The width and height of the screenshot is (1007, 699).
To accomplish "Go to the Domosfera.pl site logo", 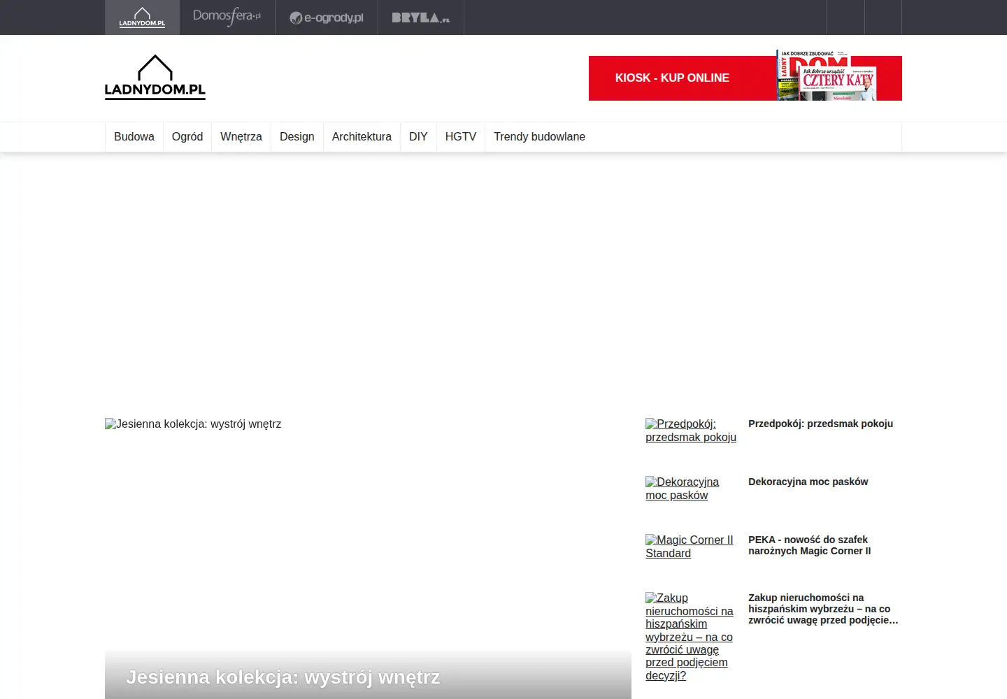I will [x=227, y=17].
